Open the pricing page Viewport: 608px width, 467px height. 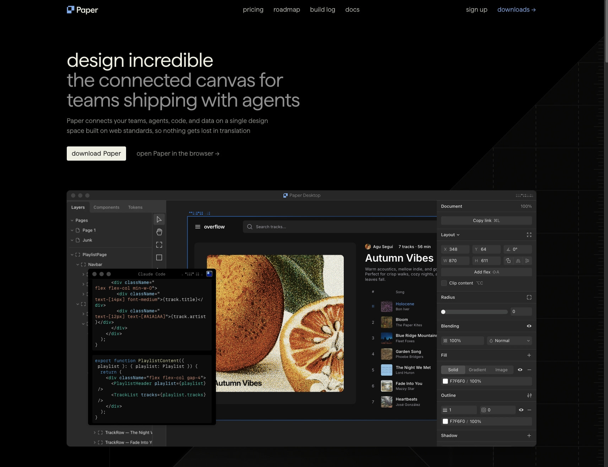(253, 10)
